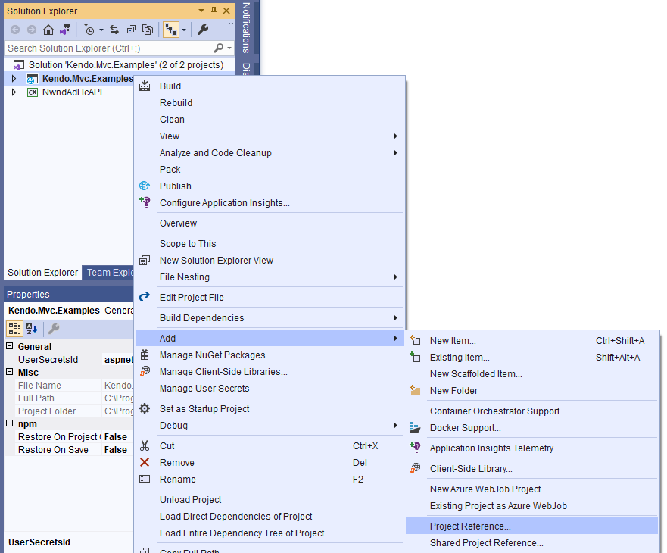This screenshot has height=553, width=667.
Task: Click the Edit Project File arrow icon
Action: (145, 296)
